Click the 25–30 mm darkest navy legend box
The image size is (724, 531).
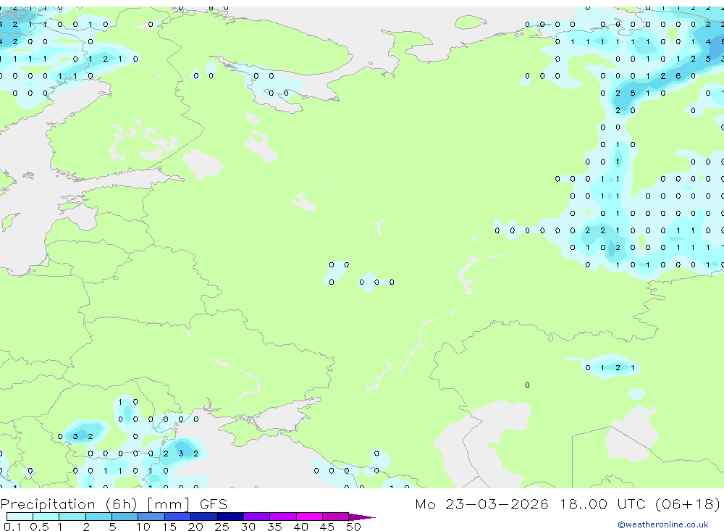click(230, 517)
